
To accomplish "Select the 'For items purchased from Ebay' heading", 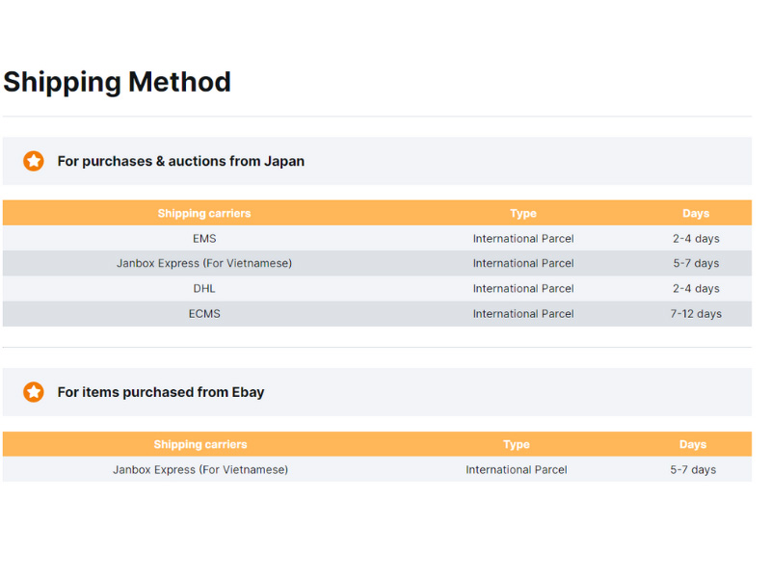I will [161, 392].
